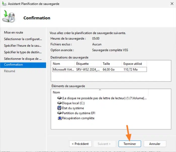
Task: Select the Confirmation step in sidebar
Action: pyautogui.click(x=14, y=64)
